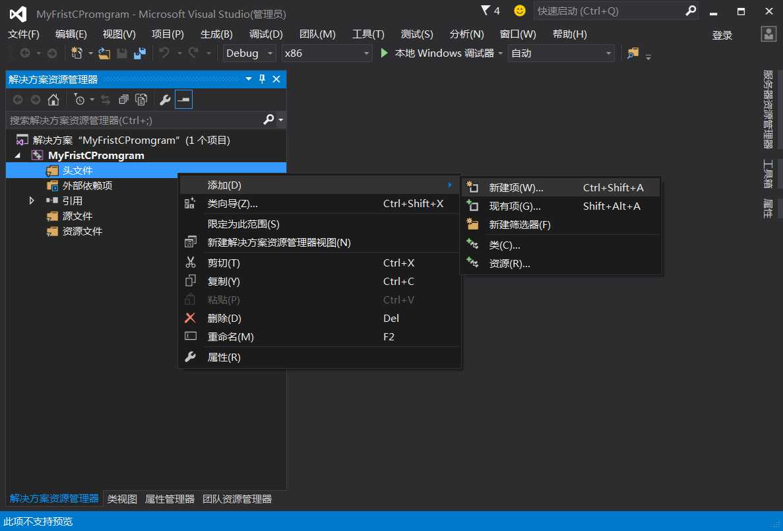
Task: Open the search options dropdown arrow
Action: (x=280, y=120)
